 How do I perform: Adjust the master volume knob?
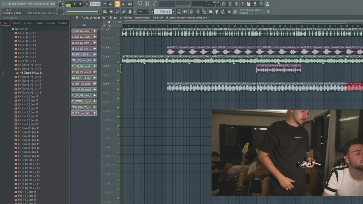click(60, 4)
